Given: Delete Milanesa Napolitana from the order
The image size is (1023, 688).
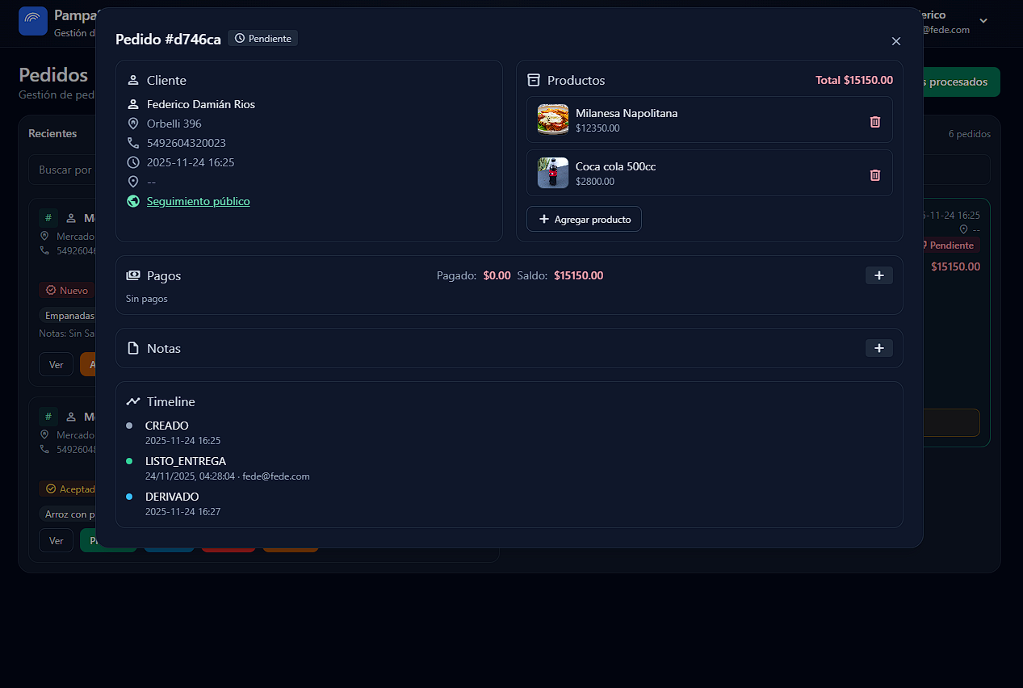Looking at the screenshot, I should 874,122.
